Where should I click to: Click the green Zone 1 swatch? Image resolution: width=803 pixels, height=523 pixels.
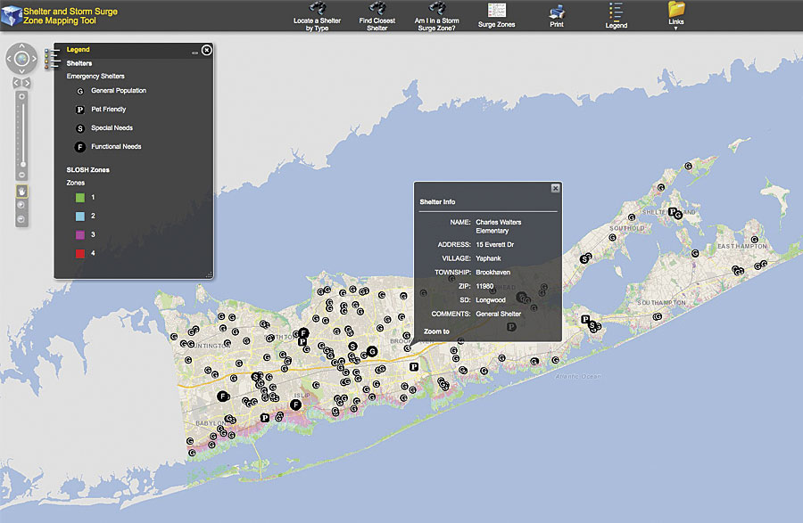pyautogui.click(x=80, y=197)
